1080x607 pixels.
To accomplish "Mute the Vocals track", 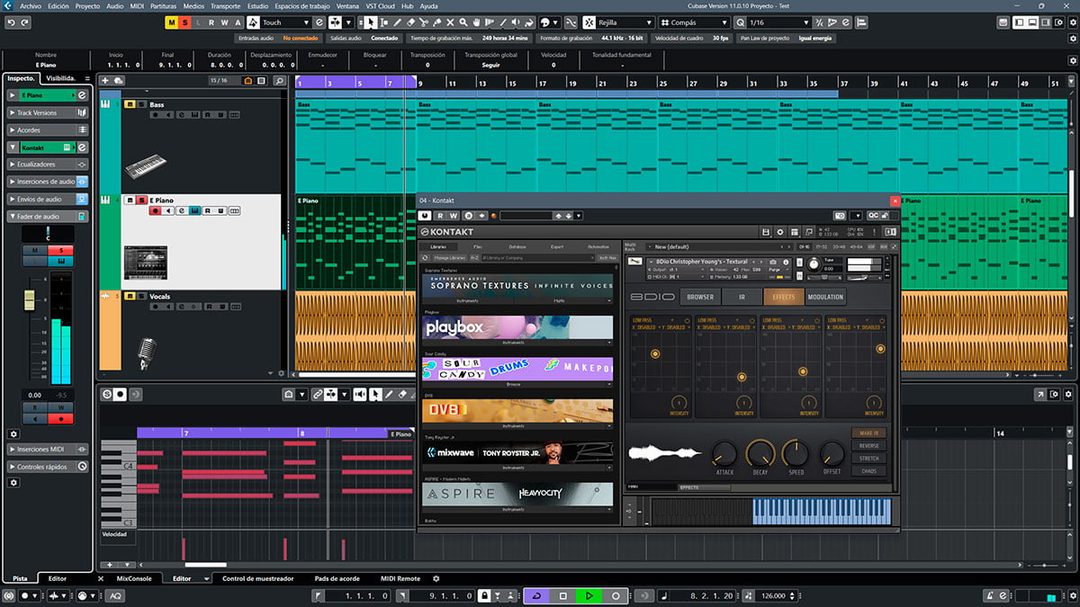I will point(130,296).
